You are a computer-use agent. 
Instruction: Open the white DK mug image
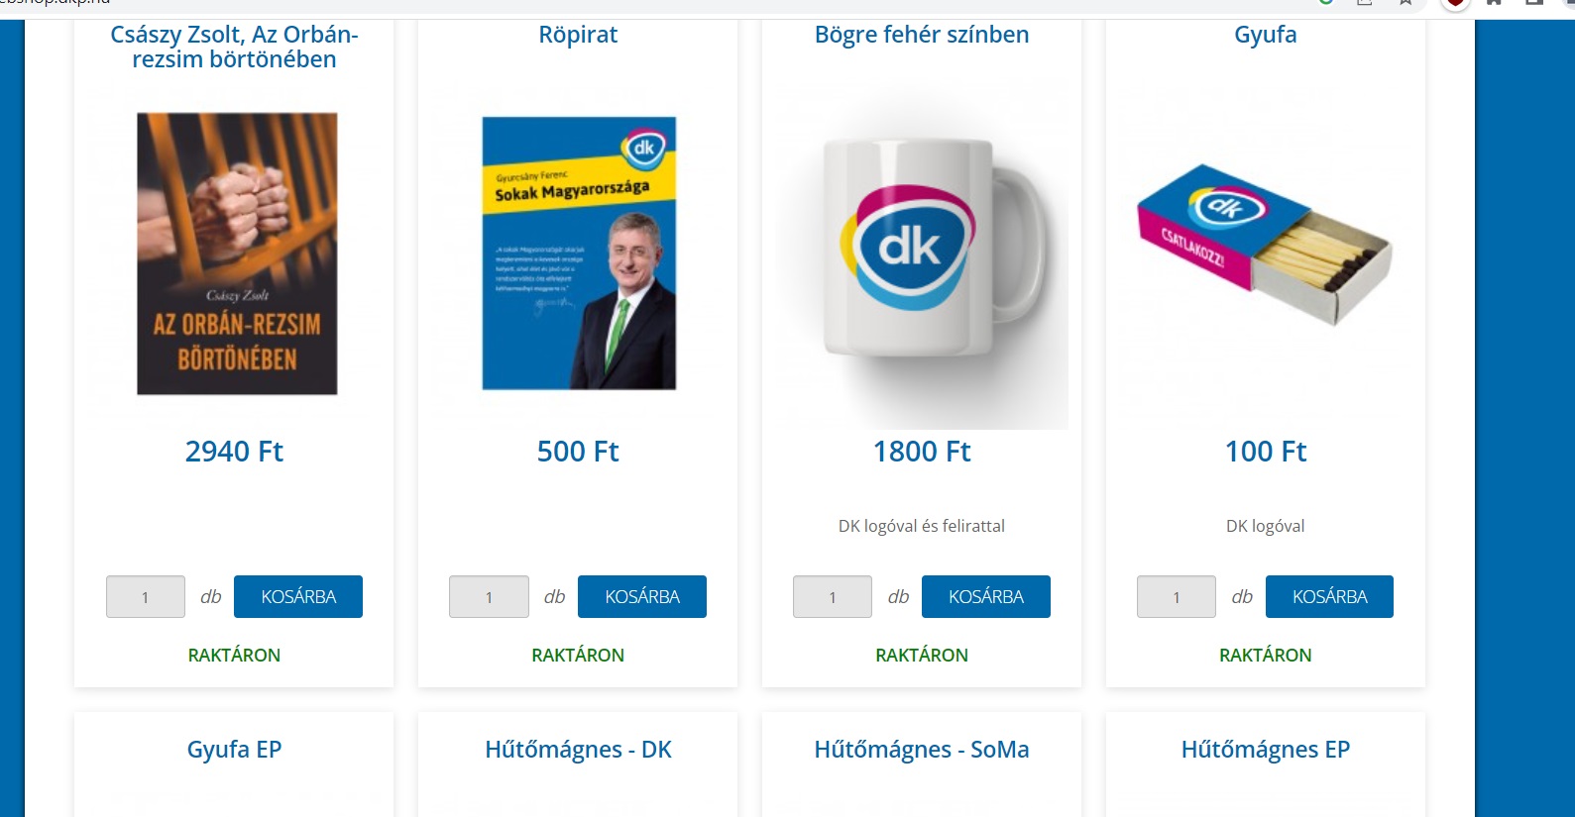coord(922,255)
